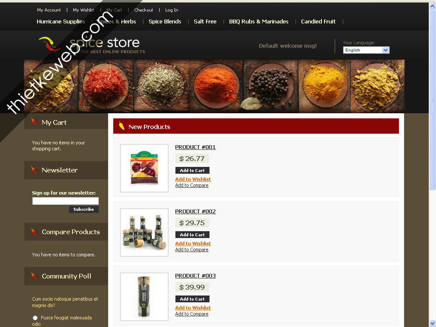Click the Log In link
The height and width of the screenshot is (327, 436).
click(172, 10)
